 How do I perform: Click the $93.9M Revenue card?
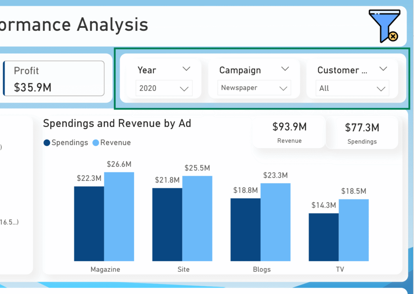pyautogui.click(x=289, y=132)
